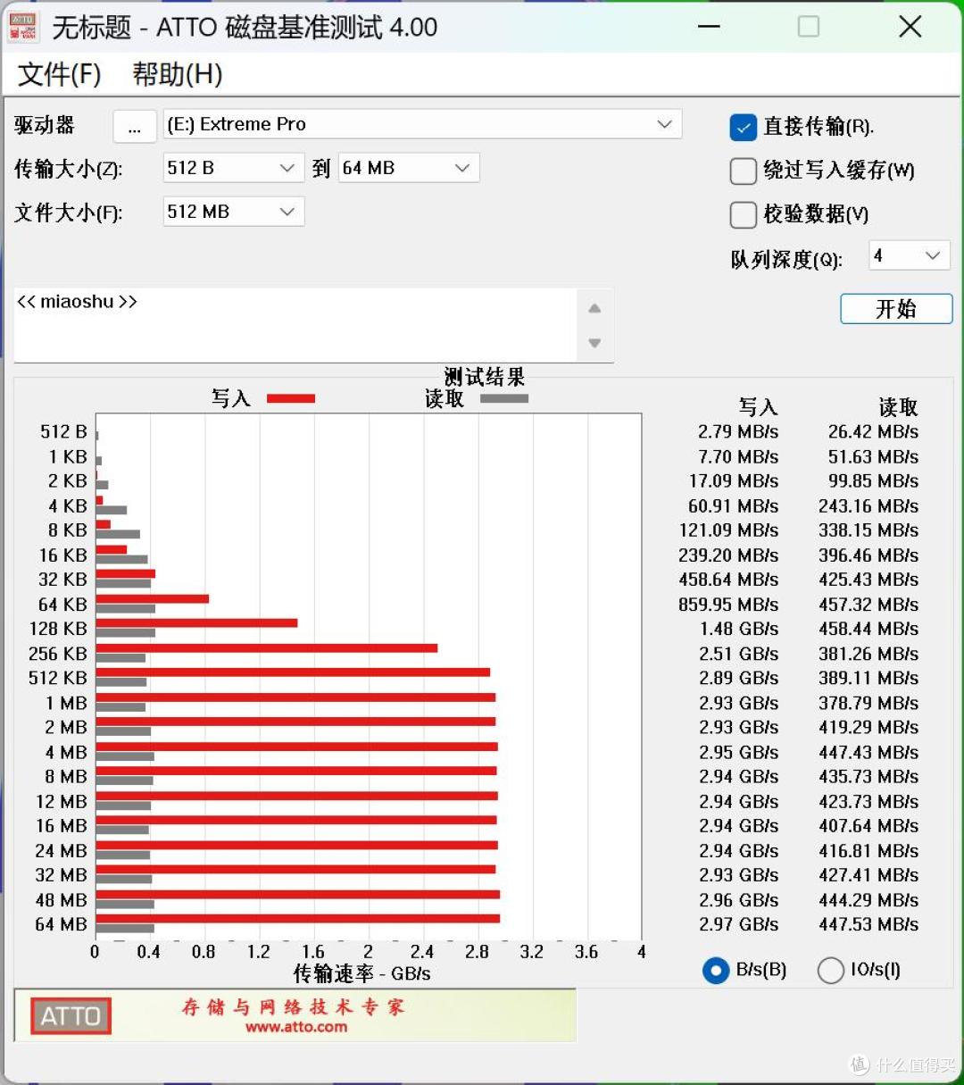The width and height of the screenshot is (964, 1085).
Task: Click the 开始 start button
Action: point(896,309)
